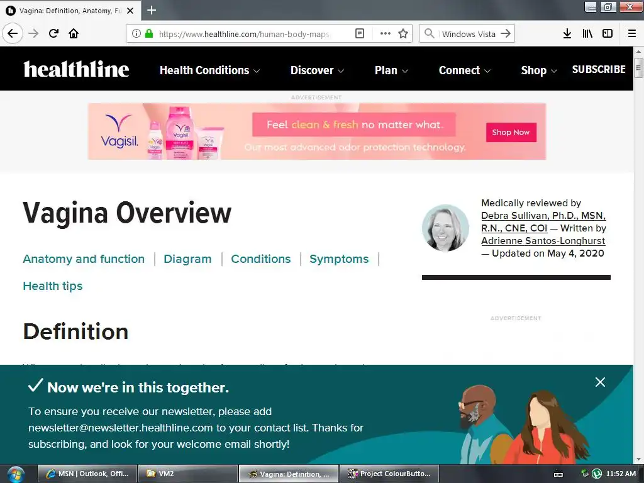Click the green padlock security icon

pos(148,34)
